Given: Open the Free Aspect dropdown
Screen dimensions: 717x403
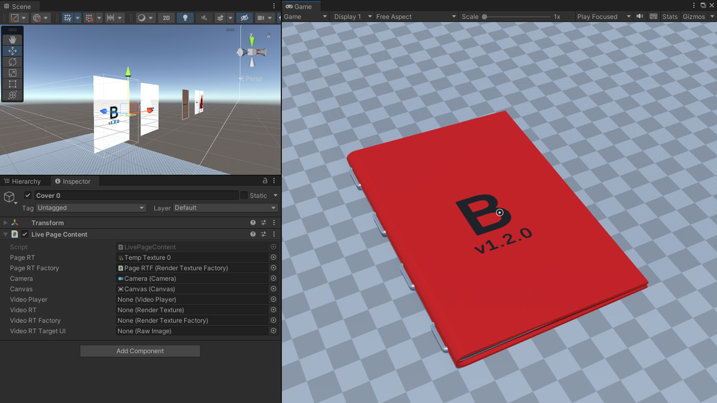Looking at the screenshot, I should point(415,17).
